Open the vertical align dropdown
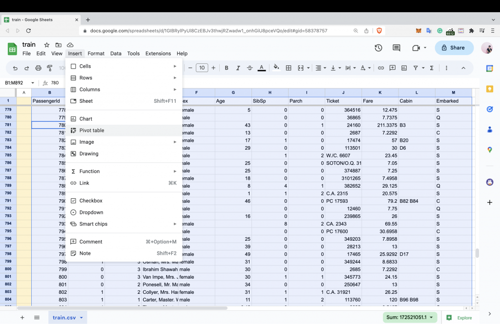 (x=335, y=68)
